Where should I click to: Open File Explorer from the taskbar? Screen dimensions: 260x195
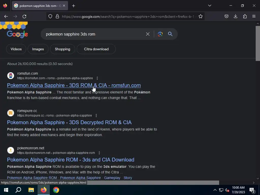31,190
